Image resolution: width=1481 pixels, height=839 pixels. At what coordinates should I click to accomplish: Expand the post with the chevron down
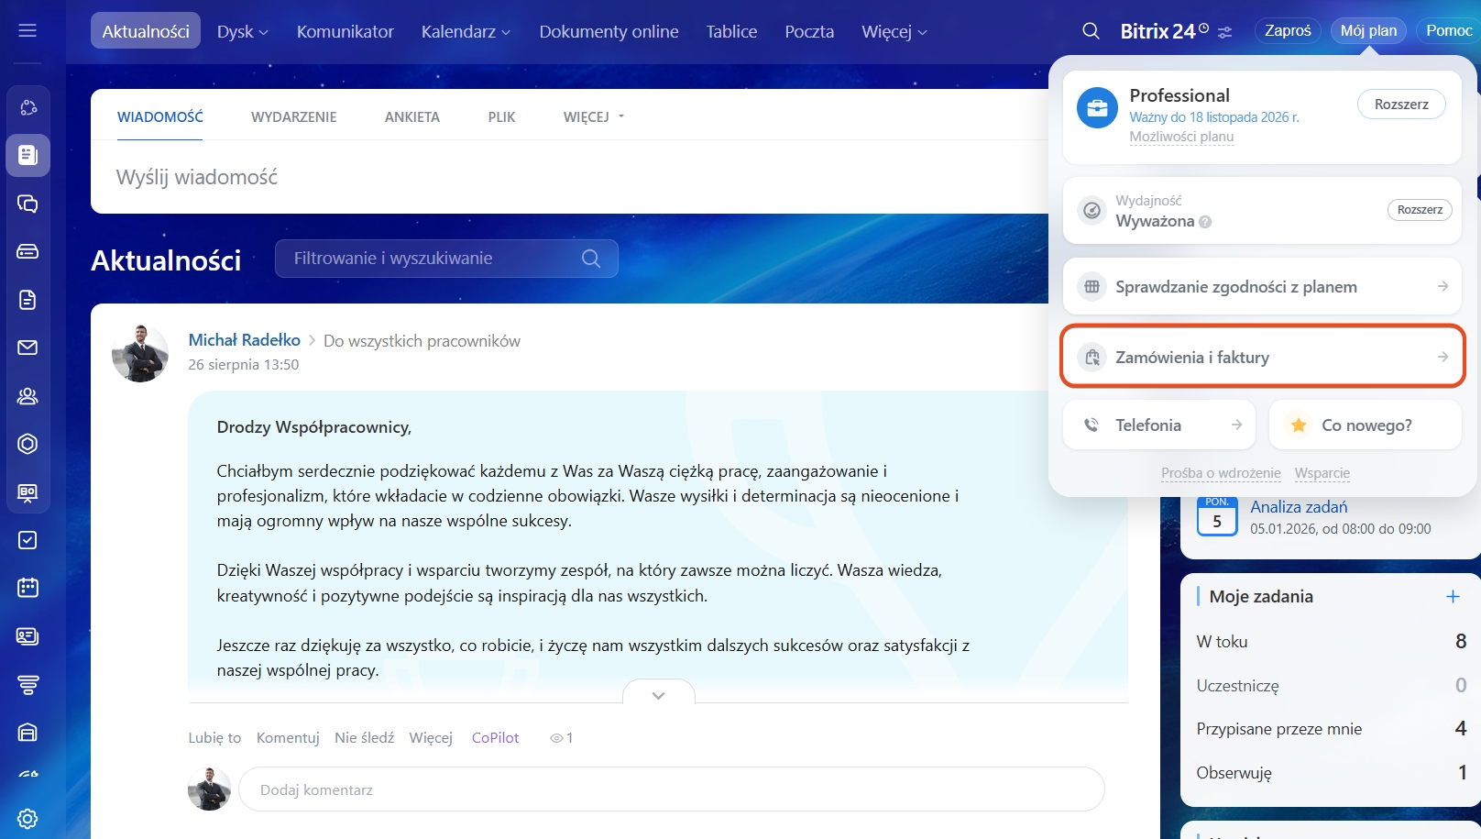[658, 695]
